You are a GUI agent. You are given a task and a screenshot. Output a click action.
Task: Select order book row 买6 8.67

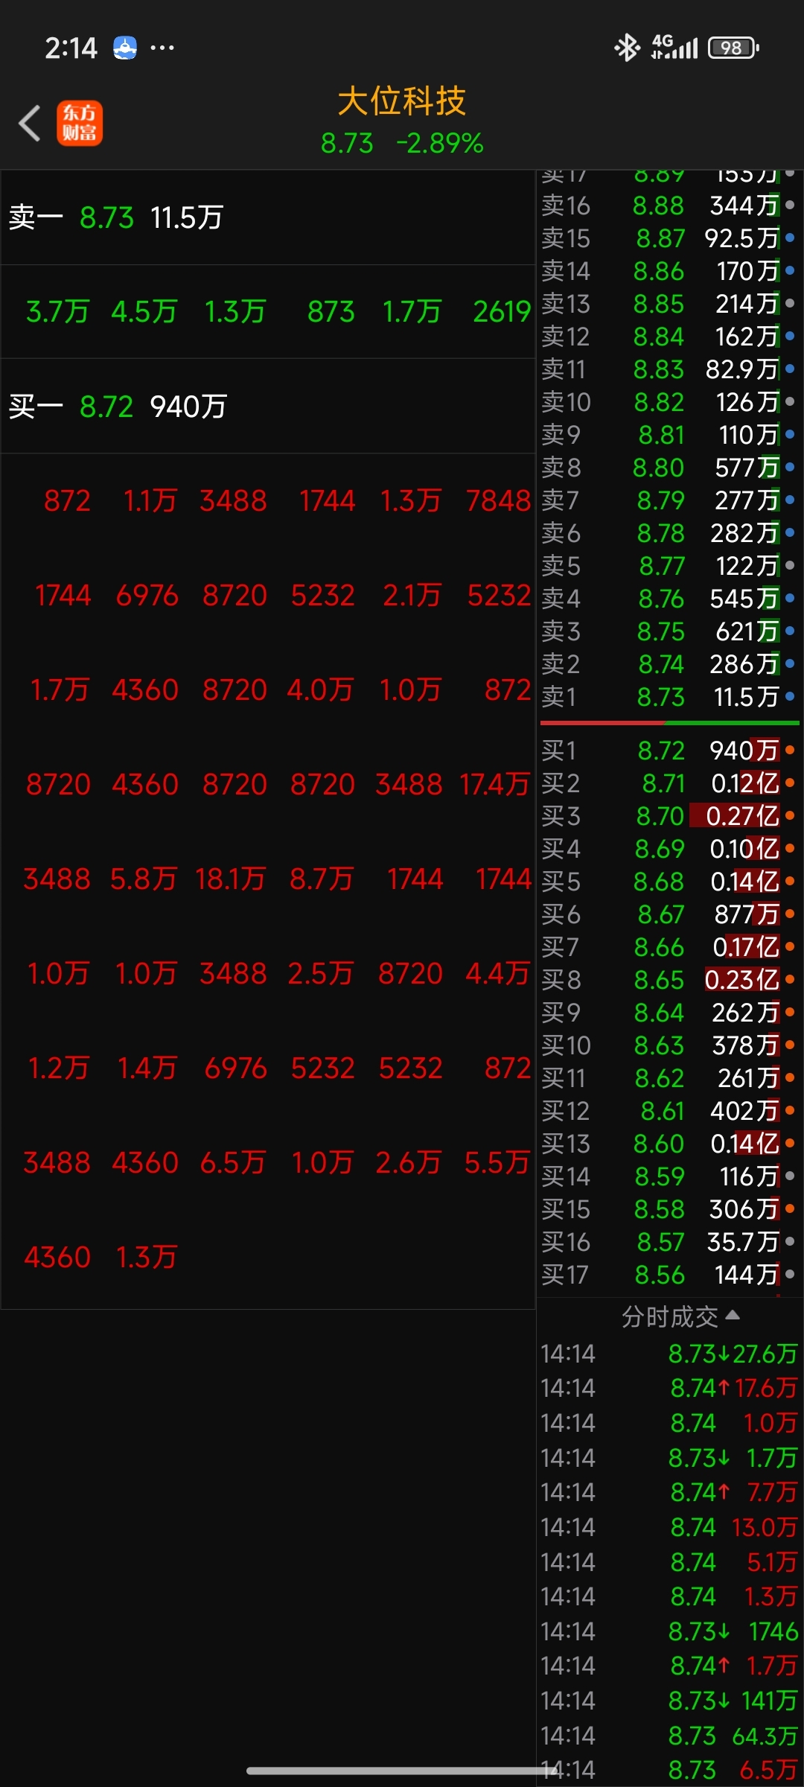(669, 914)
